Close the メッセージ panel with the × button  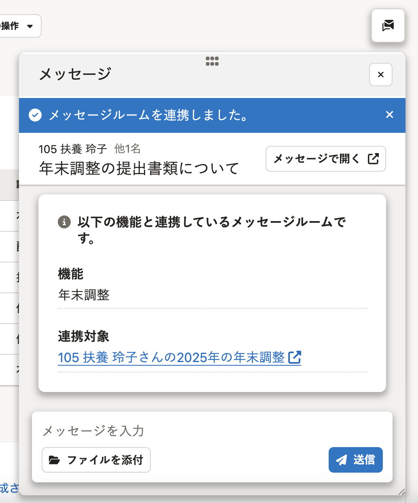380,75
